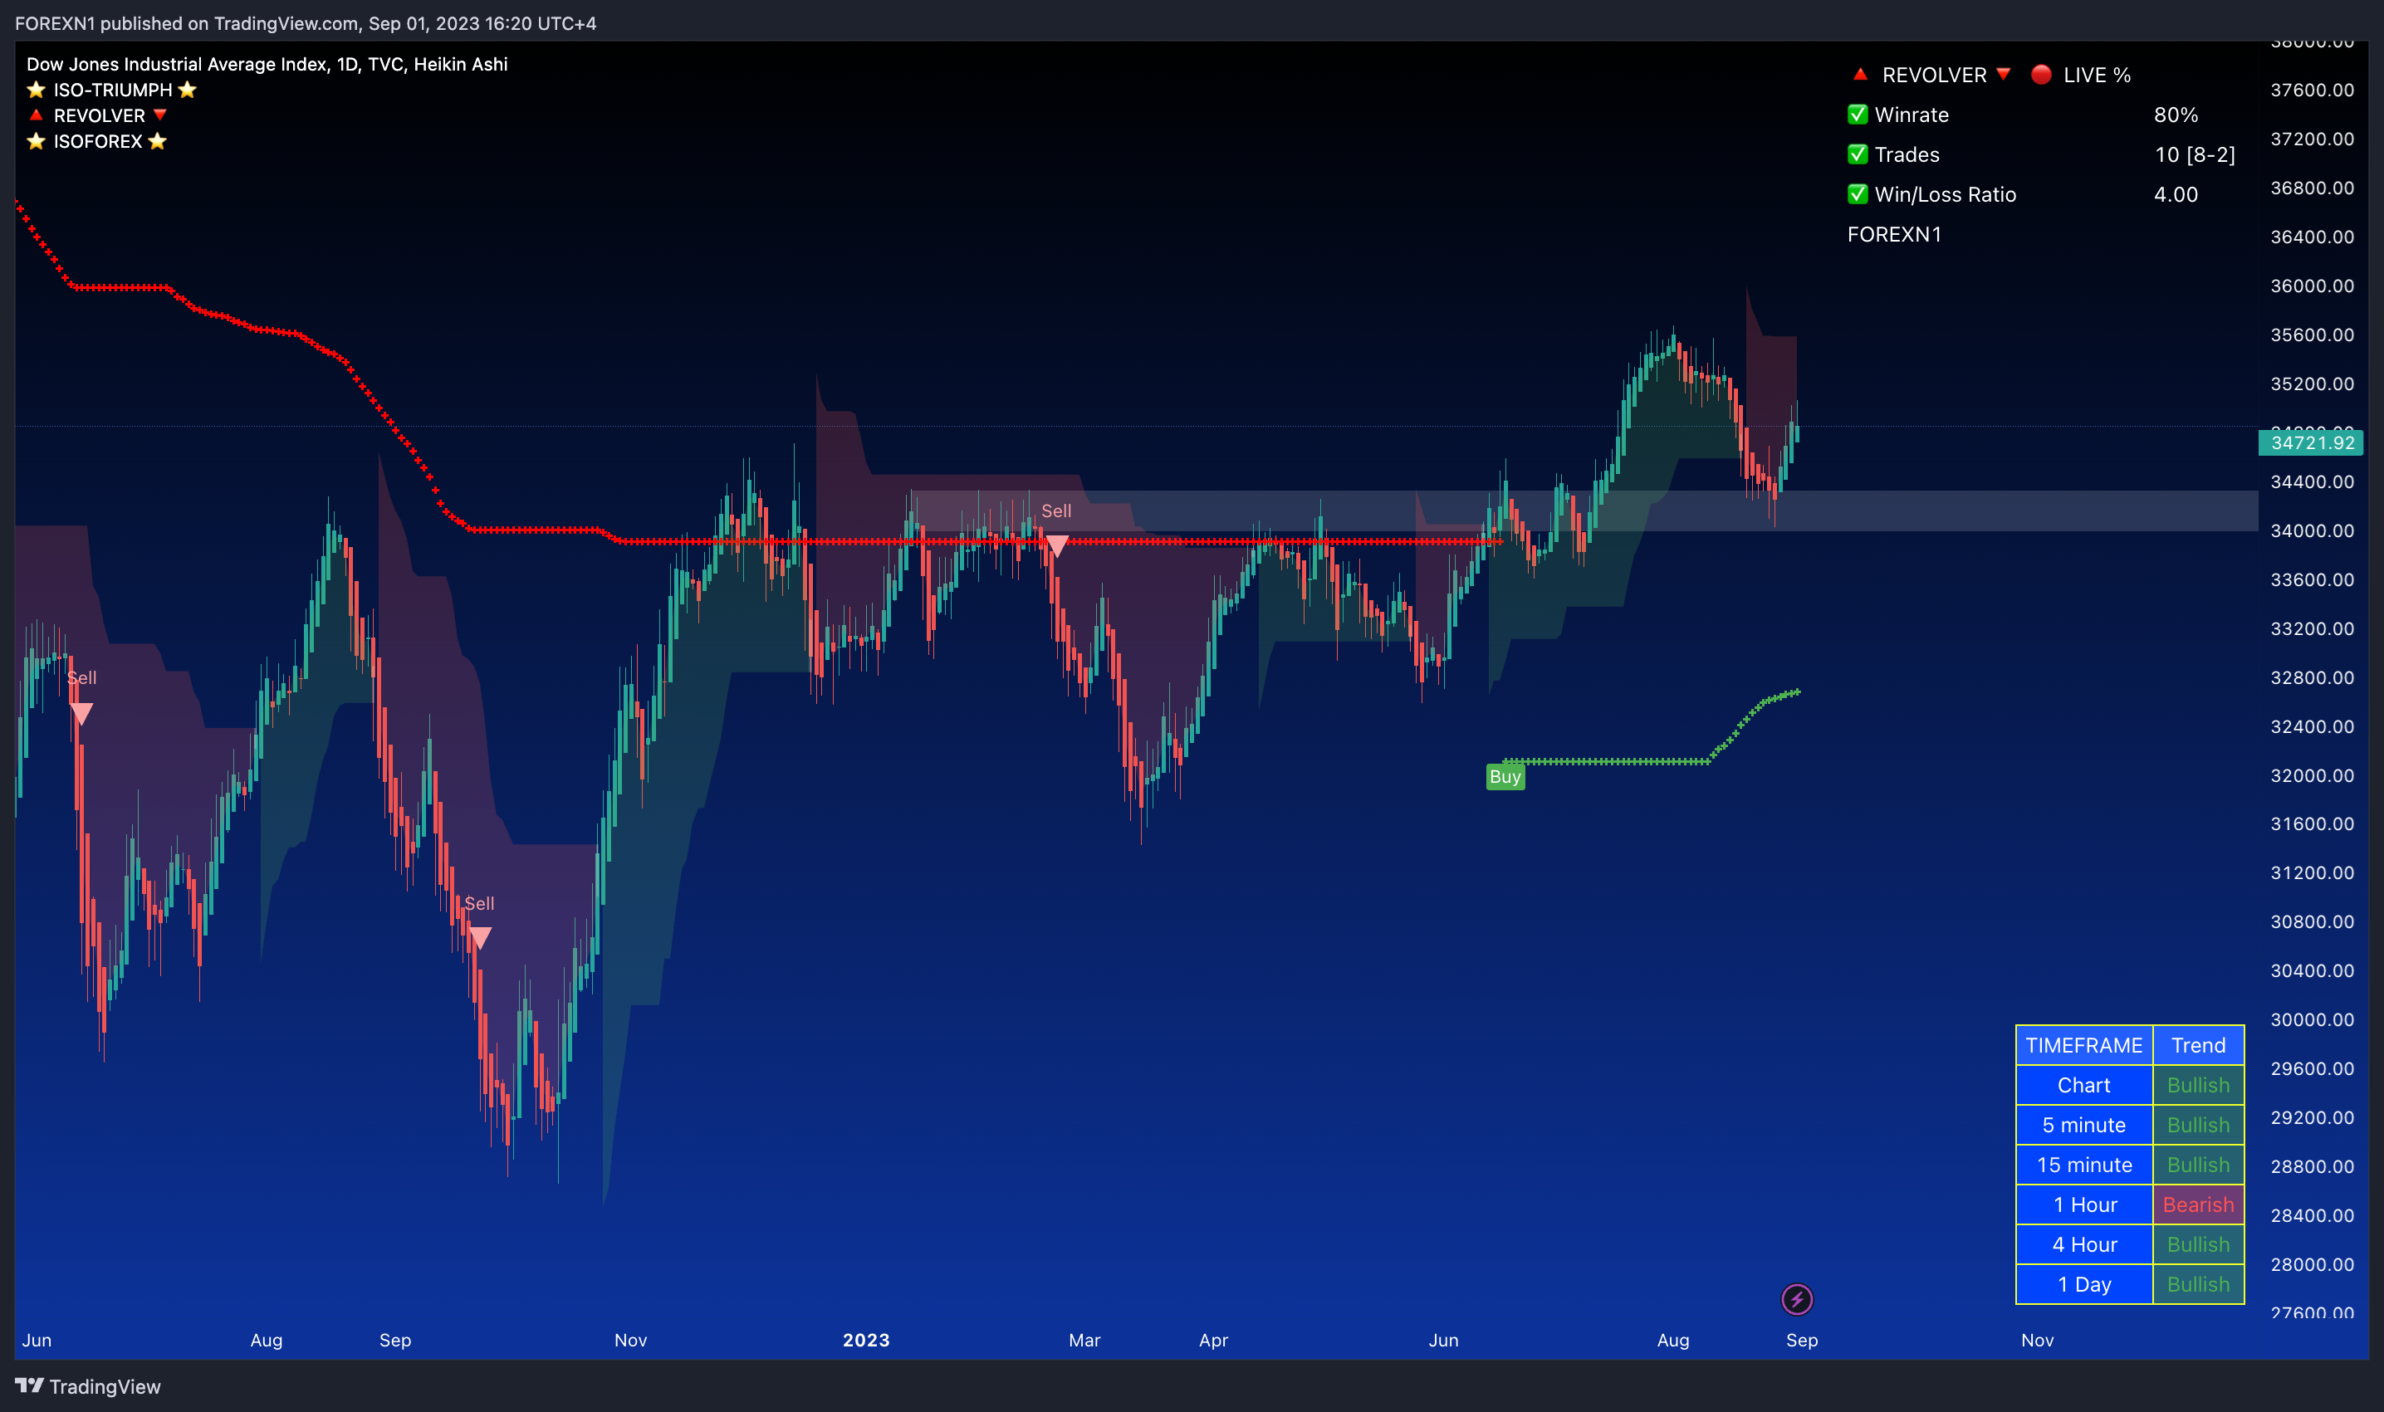The image size is (2384, 1412).
Task: Click the 1 Day timeframe row label
Action: tap(2084, 1284)
